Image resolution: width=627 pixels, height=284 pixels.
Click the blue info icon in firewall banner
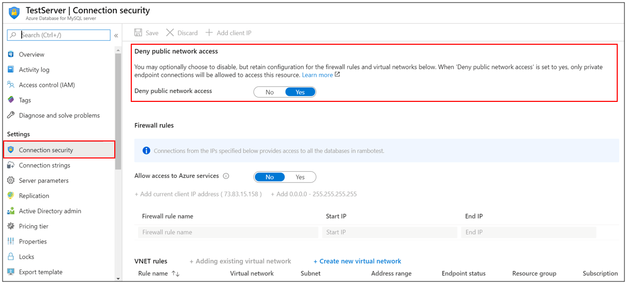146,151
